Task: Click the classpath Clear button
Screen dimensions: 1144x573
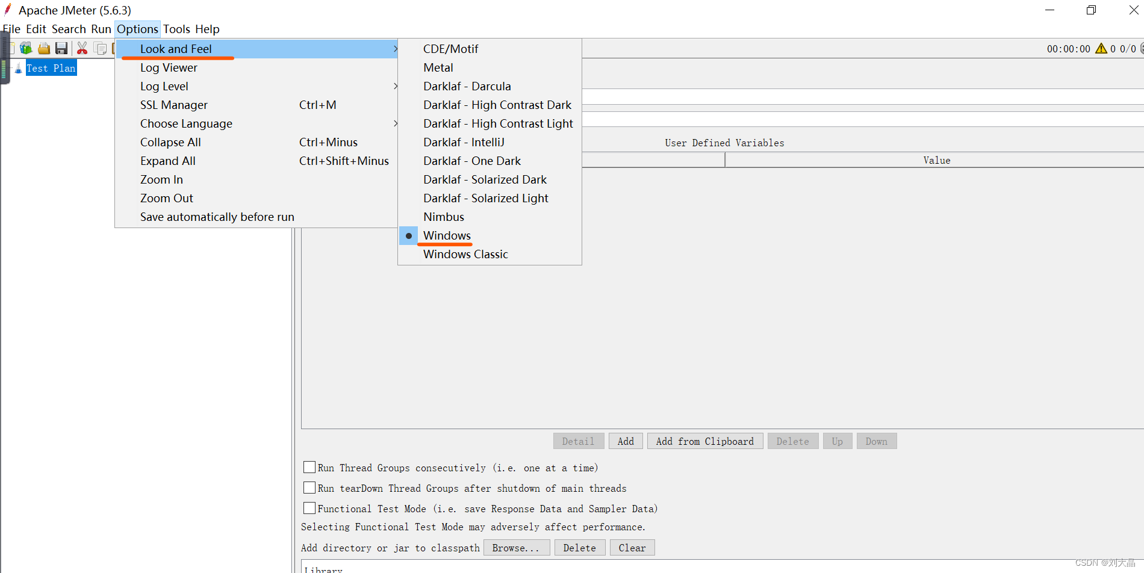Action: coord(632,548)
